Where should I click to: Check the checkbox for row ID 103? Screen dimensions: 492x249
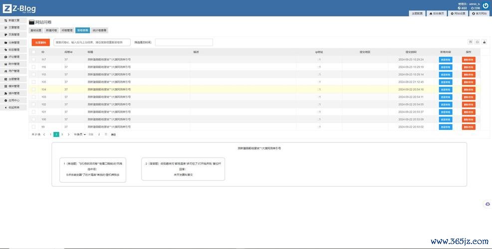click(33, 97)
